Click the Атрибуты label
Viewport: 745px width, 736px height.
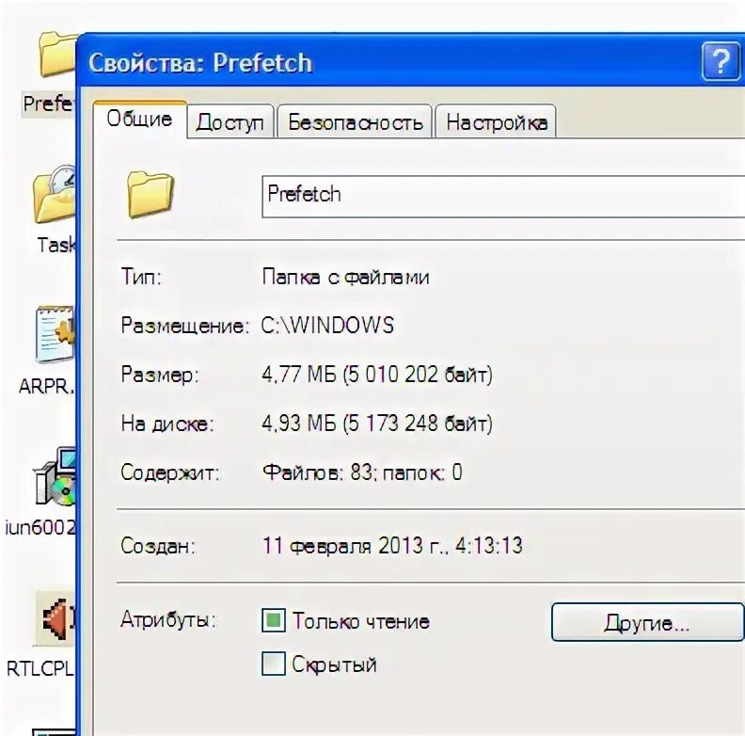pos(168,619)
